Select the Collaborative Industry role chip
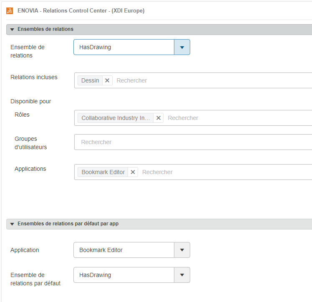Image resolution: width=312 pixels, height=302 pixels. (x=116, y=118)
